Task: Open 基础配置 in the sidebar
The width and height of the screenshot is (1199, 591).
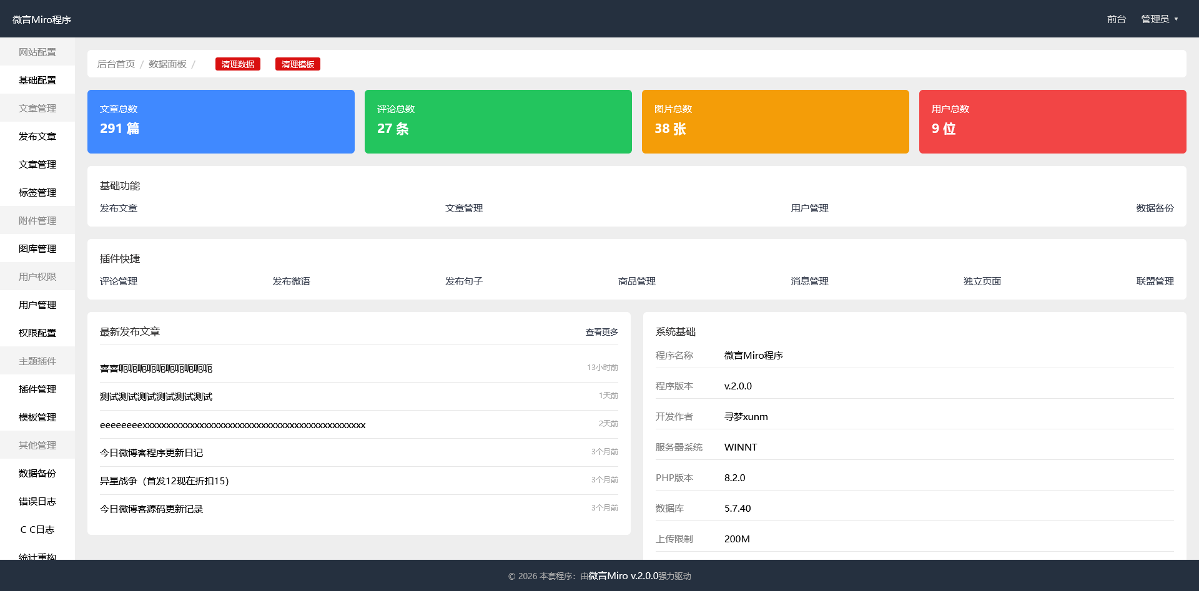Action: 37,80
